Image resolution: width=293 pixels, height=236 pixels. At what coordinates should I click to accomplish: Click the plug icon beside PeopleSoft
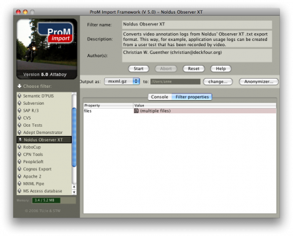[x=20, y=162]
